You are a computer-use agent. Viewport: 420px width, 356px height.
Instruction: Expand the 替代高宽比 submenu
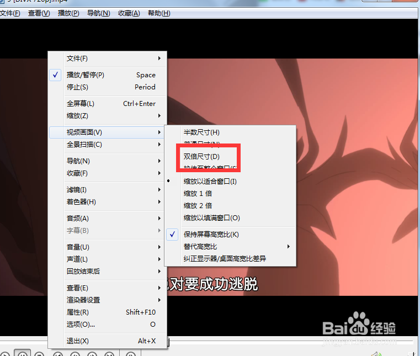[230, 247]
